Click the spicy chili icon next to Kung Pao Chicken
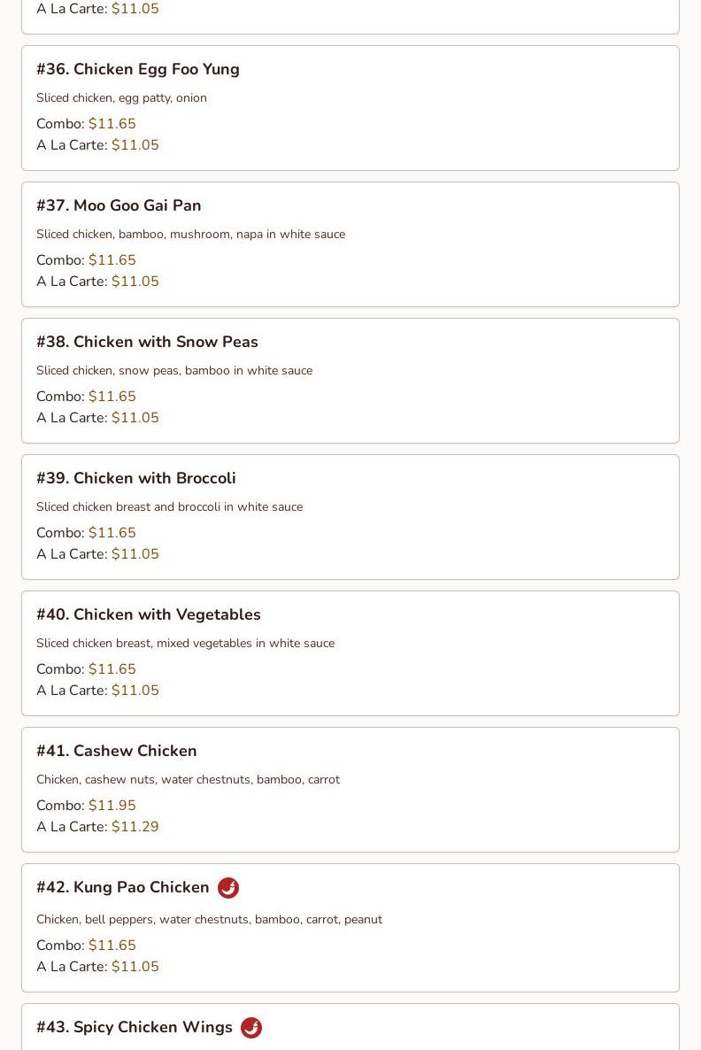 pos(228,887)
